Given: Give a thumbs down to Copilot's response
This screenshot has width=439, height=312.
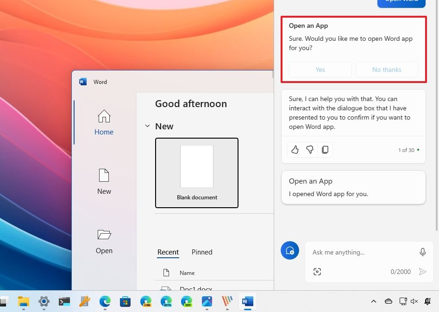Looking at the screenshot, I should [x=310, y=149].
